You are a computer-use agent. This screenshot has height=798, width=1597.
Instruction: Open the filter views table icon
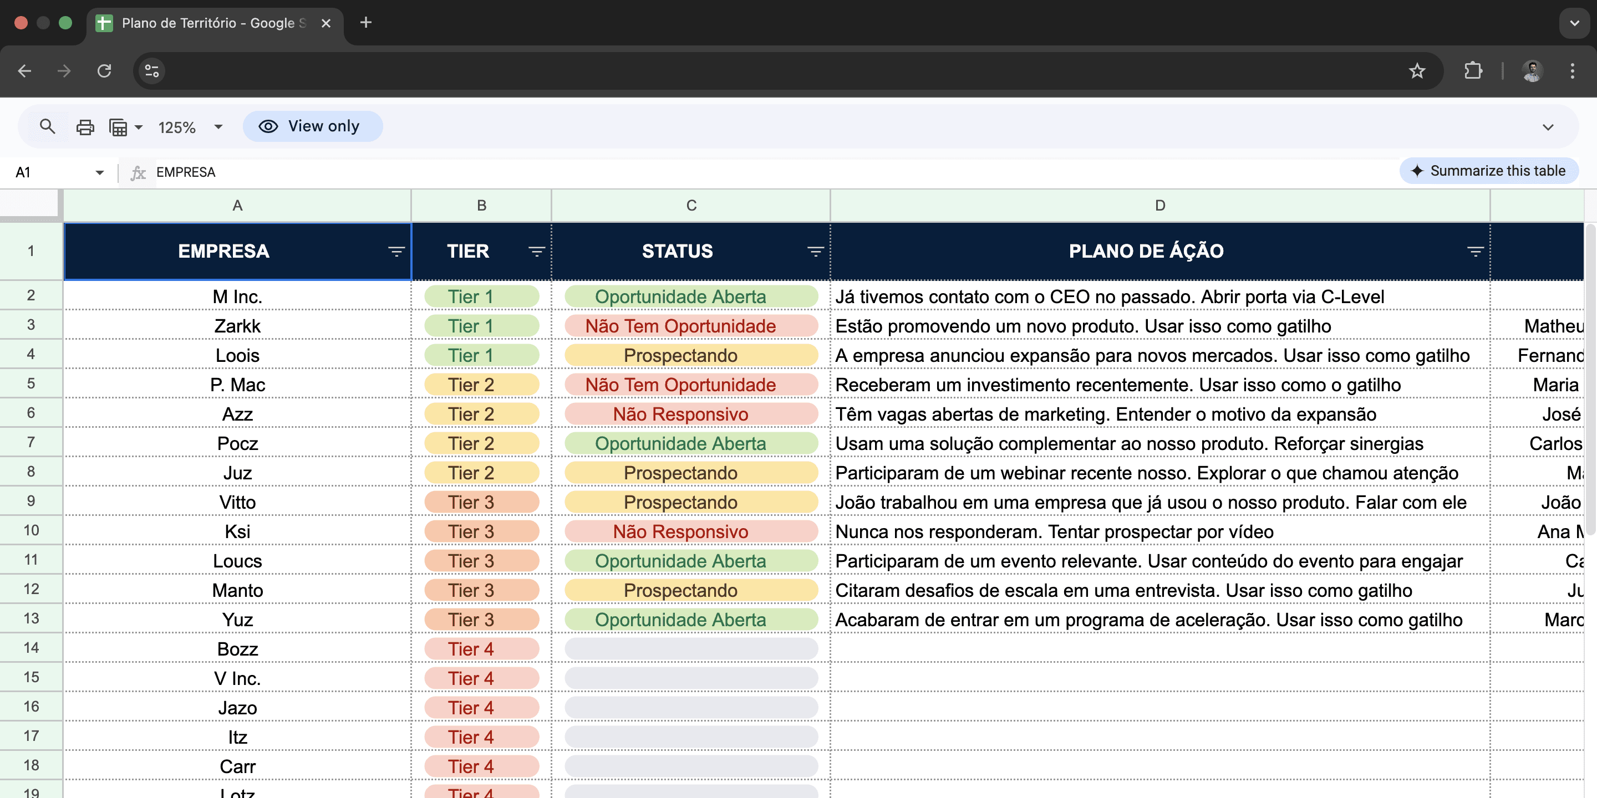coord(118,127)
